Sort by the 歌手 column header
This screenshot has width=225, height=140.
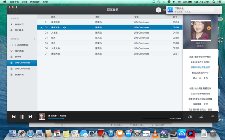pyautogui.click(x=97, y=17)
